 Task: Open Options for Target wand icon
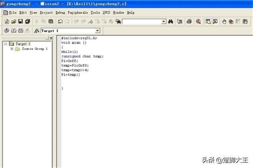click(37, 31)
